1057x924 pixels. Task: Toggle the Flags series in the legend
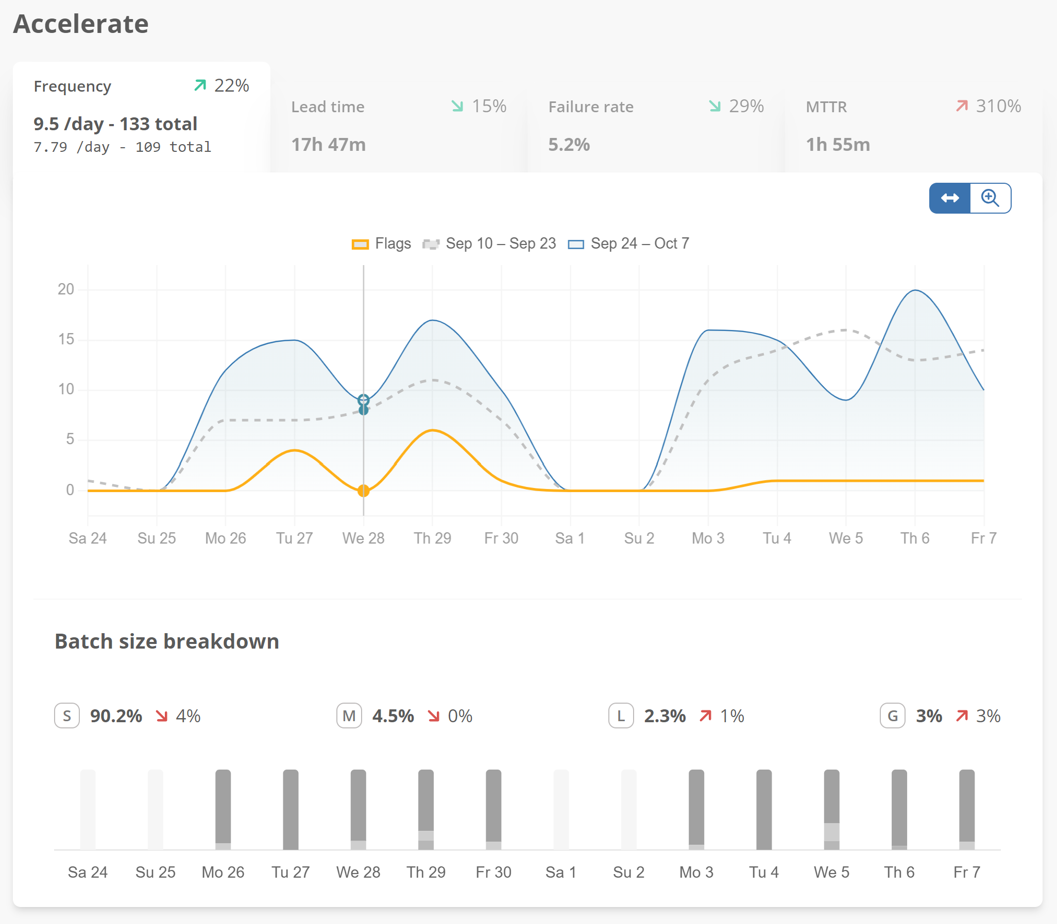coord(382,243)
